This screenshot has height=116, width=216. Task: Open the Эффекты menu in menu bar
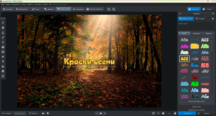point(30,4)
